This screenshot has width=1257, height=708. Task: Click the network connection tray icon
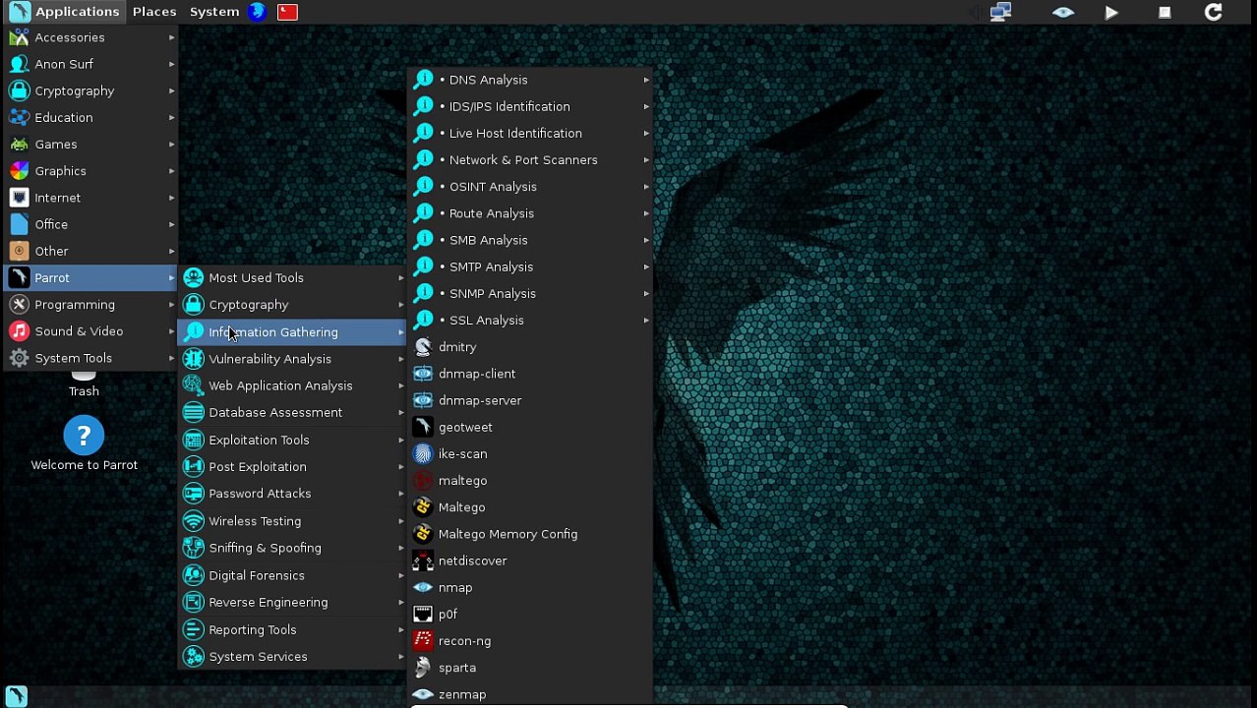pos(1000,12)
